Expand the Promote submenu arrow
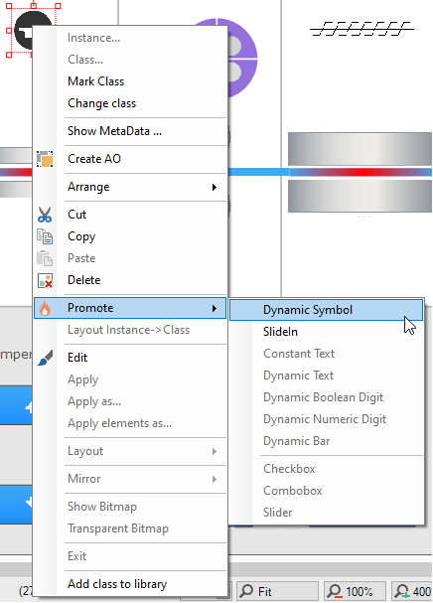Viewport: 433px width, 603px height. click(215, 308)
